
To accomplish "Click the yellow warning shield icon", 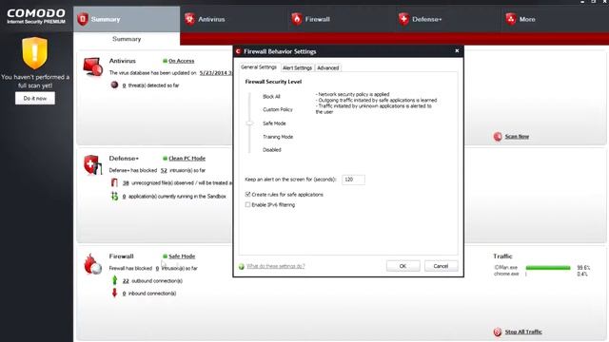I will [35, 53].
